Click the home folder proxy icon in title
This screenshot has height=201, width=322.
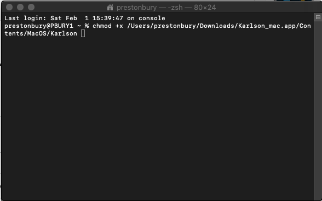(x=110, y=8)
